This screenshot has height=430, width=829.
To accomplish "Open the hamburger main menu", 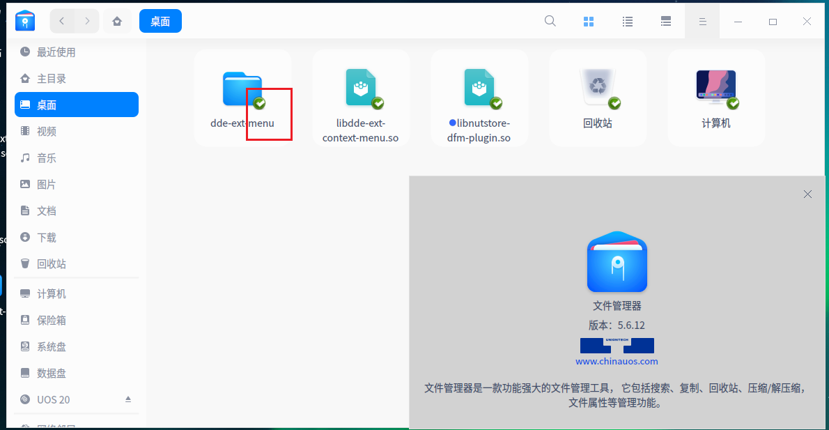I will (703, 22).
